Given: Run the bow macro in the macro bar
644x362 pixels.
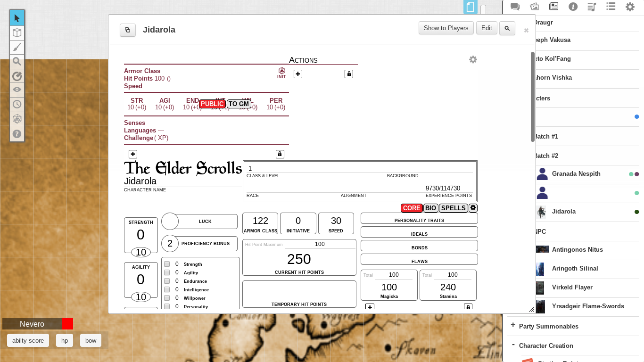Looking at the screenshot, I should pyautogui.click(x=90, y=340).
